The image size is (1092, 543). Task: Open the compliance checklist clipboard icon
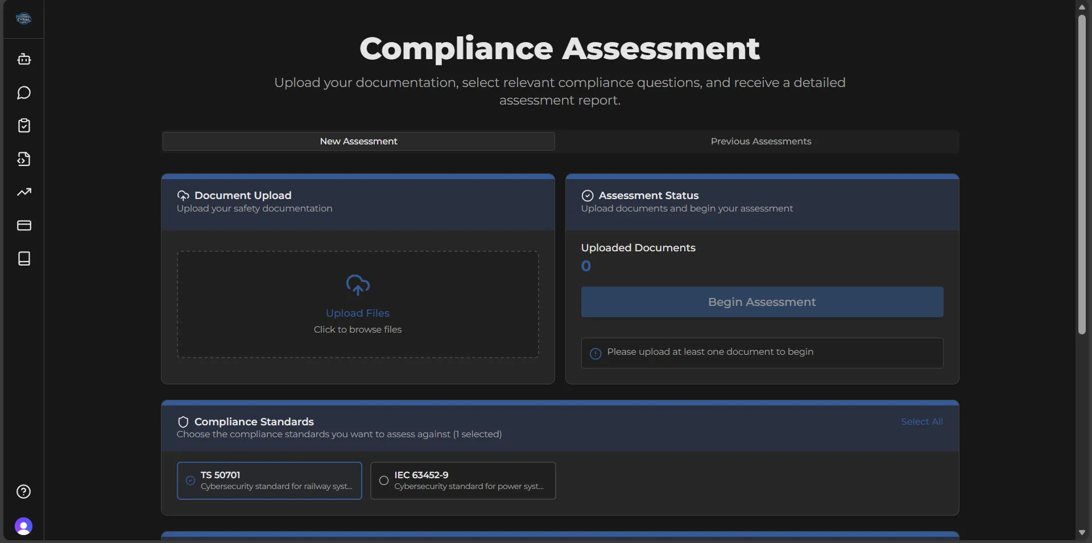pos(23,126)
